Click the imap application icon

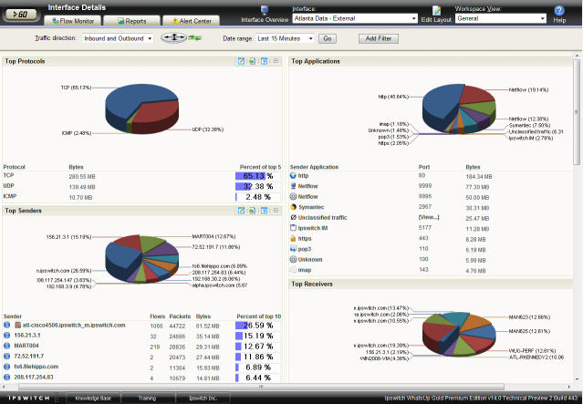point(293,270)
